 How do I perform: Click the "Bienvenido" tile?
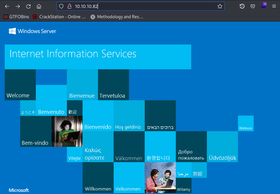98,116
